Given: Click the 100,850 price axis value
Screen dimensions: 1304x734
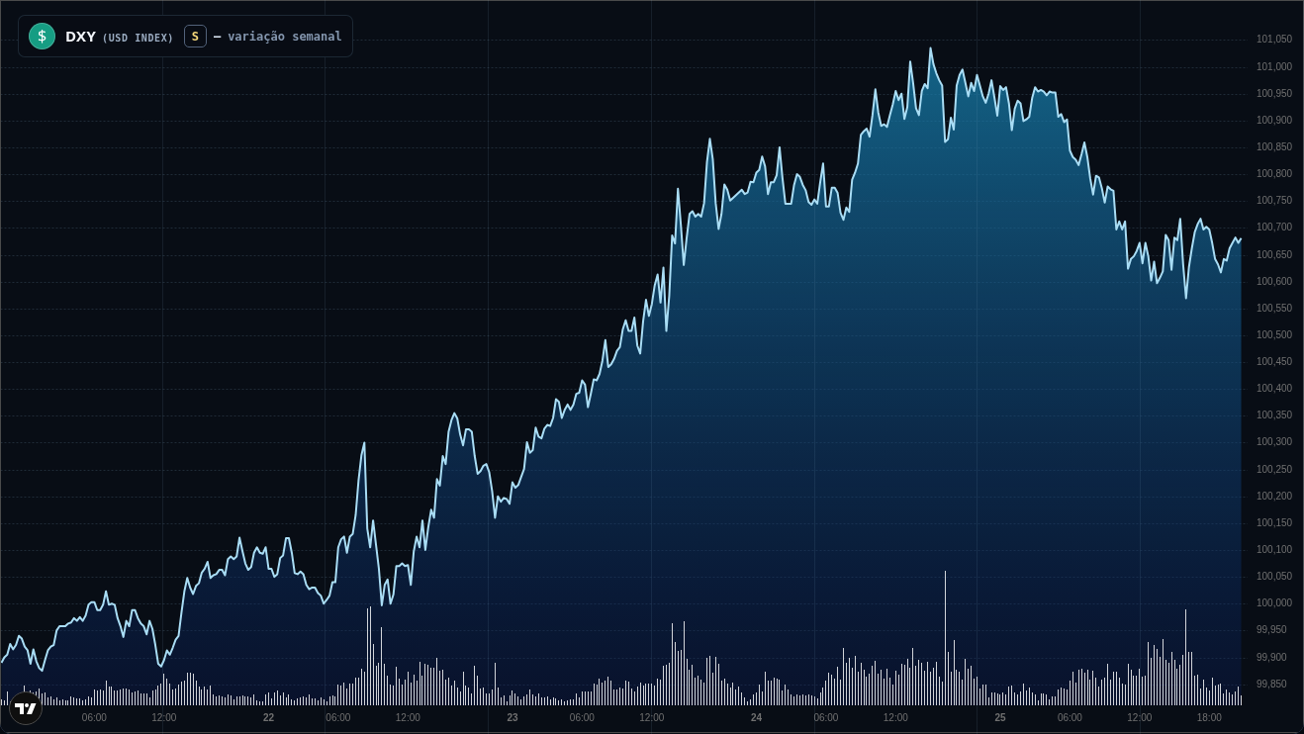Looking at the screenshot, I should 1274,146.
